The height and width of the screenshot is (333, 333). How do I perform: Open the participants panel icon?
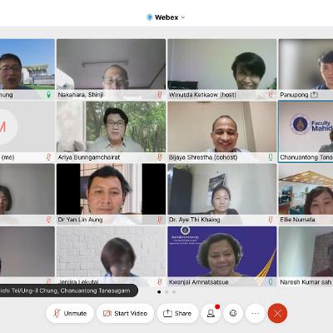coord(211,313)
